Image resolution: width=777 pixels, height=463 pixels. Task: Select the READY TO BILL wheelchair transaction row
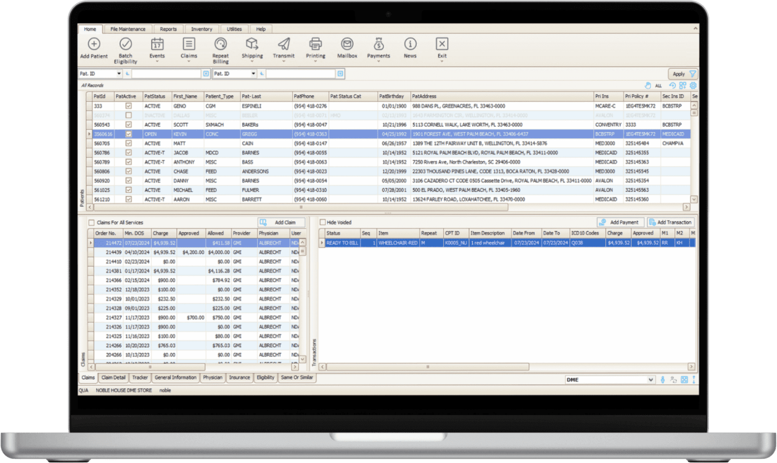pos(432,243)
